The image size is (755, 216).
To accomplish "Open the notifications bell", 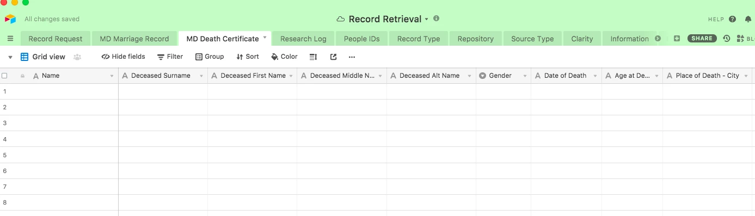I will pos(748,19).
